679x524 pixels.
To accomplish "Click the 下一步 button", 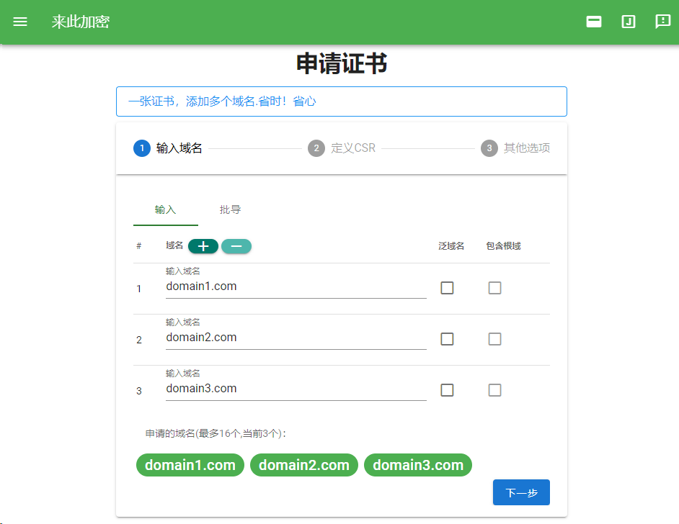I will click(521, 492).
